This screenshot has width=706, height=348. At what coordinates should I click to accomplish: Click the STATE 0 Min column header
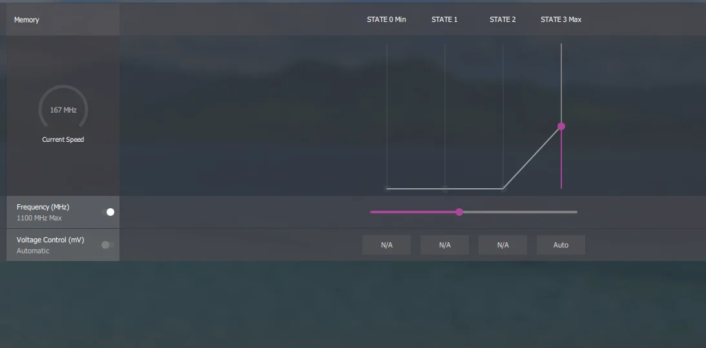(386, 19)
